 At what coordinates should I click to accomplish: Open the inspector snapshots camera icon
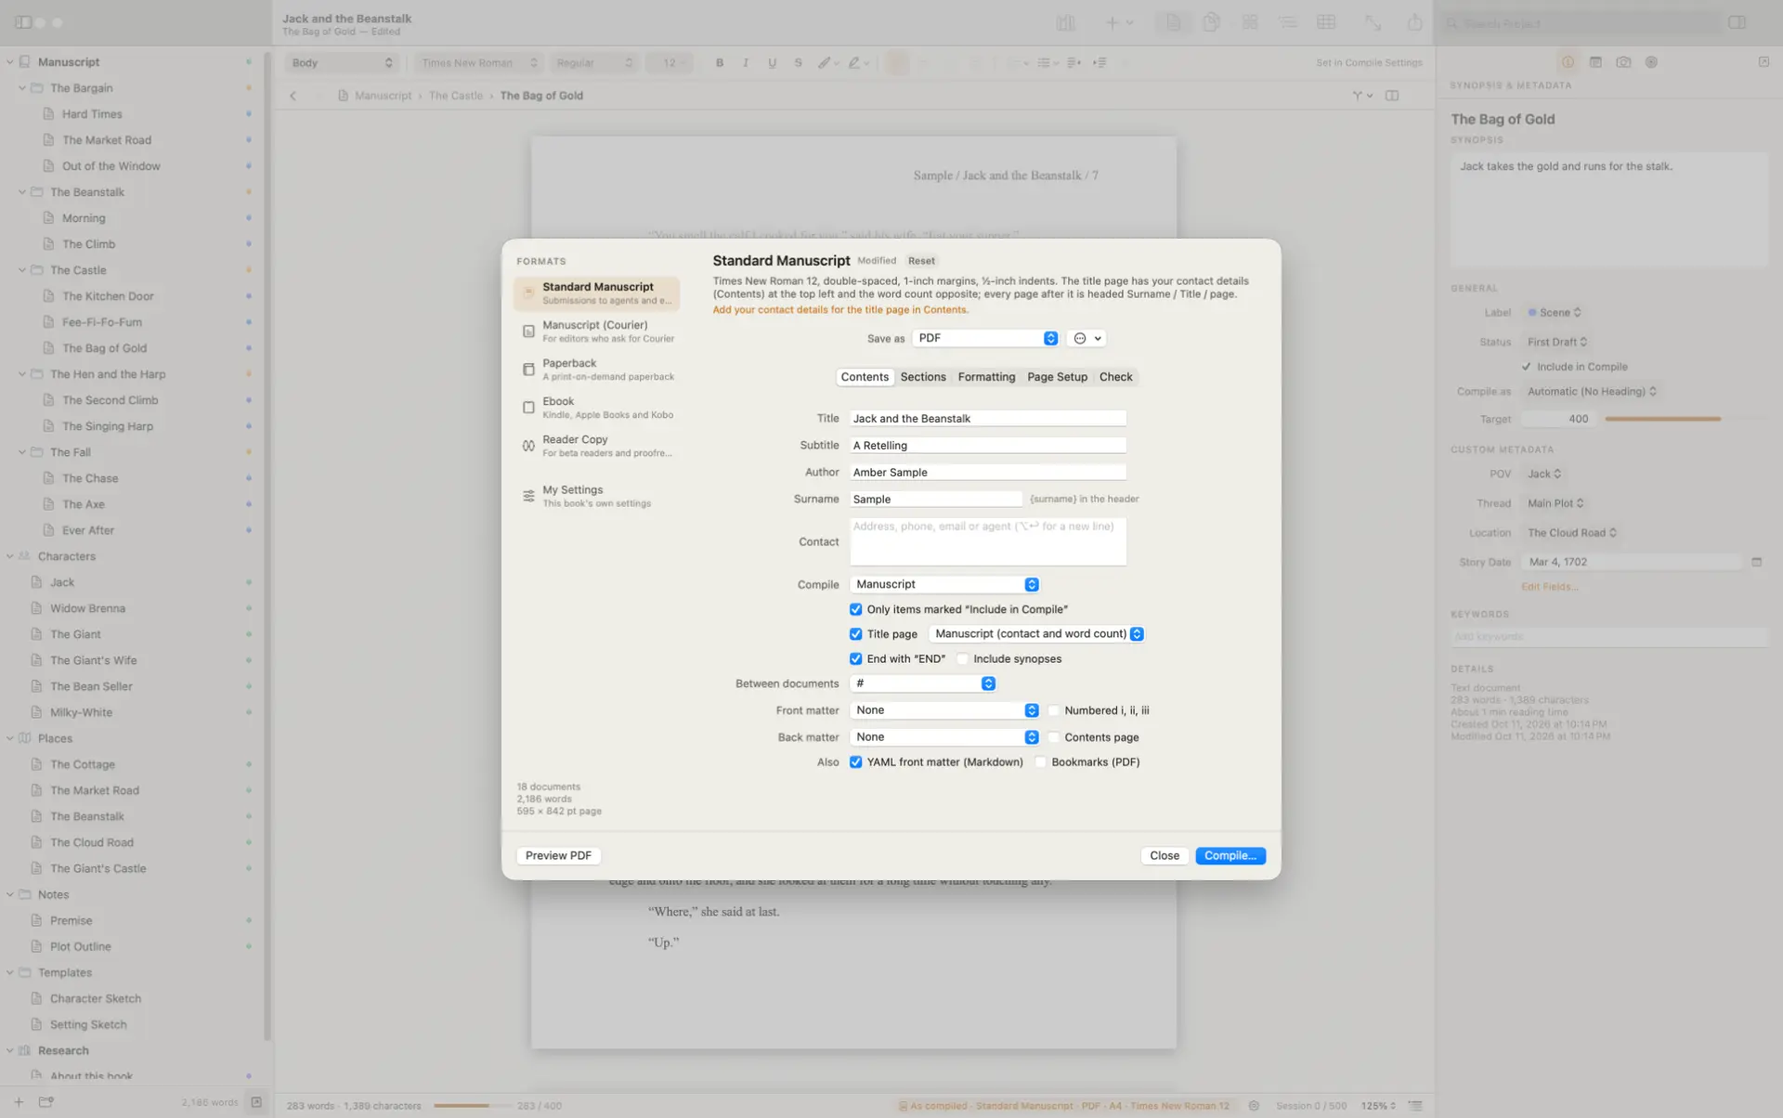(1623, 62)
